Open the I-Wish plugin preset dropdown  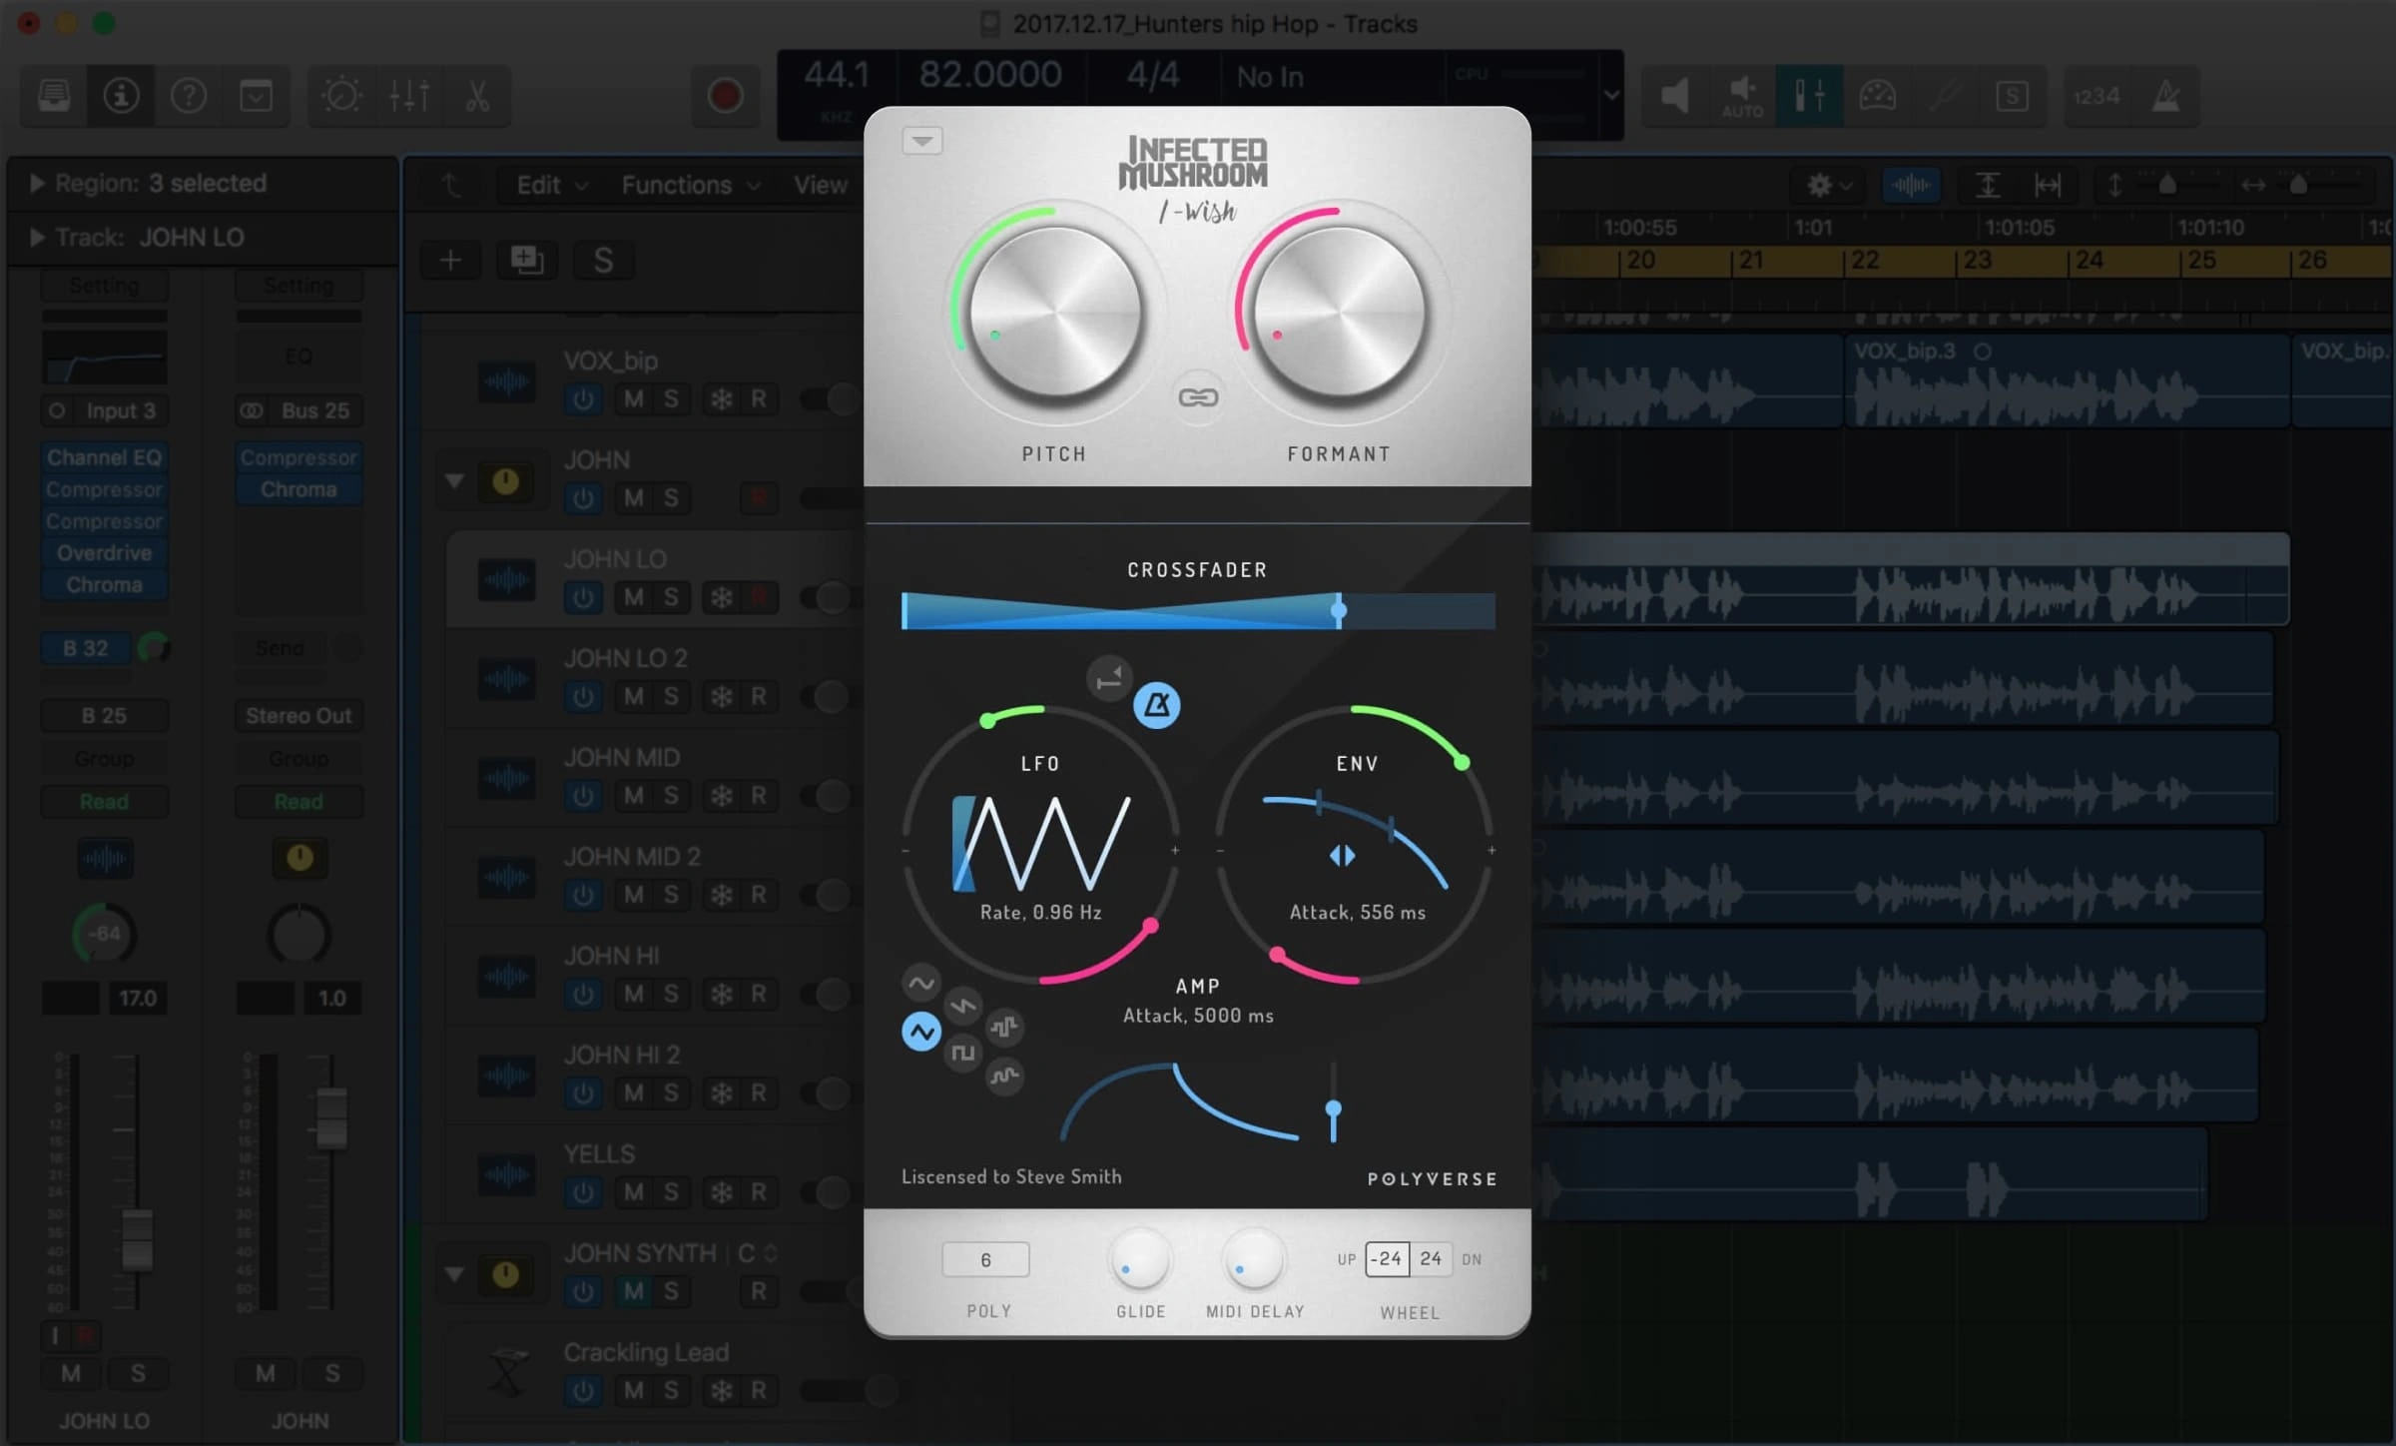[921, 141]
